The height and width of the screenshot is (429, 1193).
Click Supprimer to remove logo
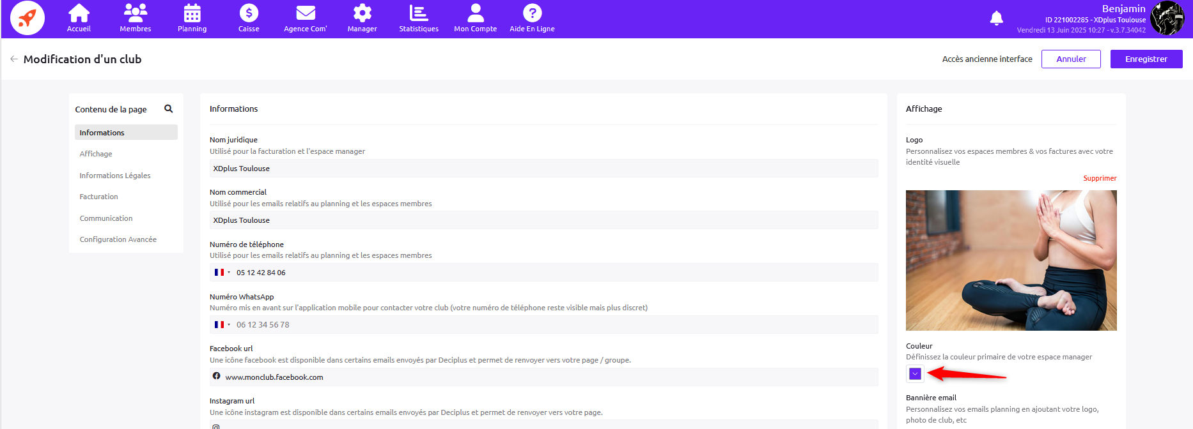(x=1100, y=178)
